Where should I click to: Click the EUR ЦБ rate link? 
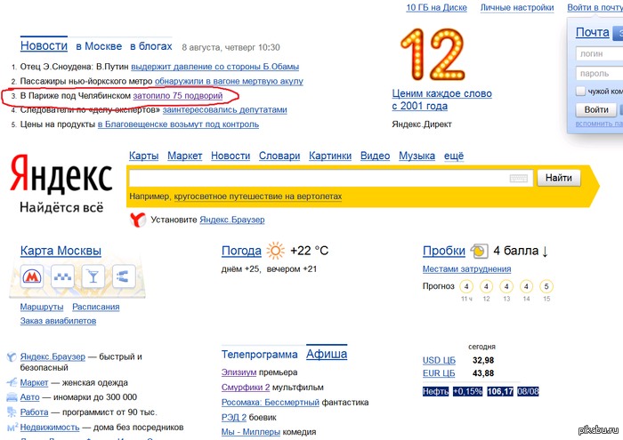tap(439, 373)
